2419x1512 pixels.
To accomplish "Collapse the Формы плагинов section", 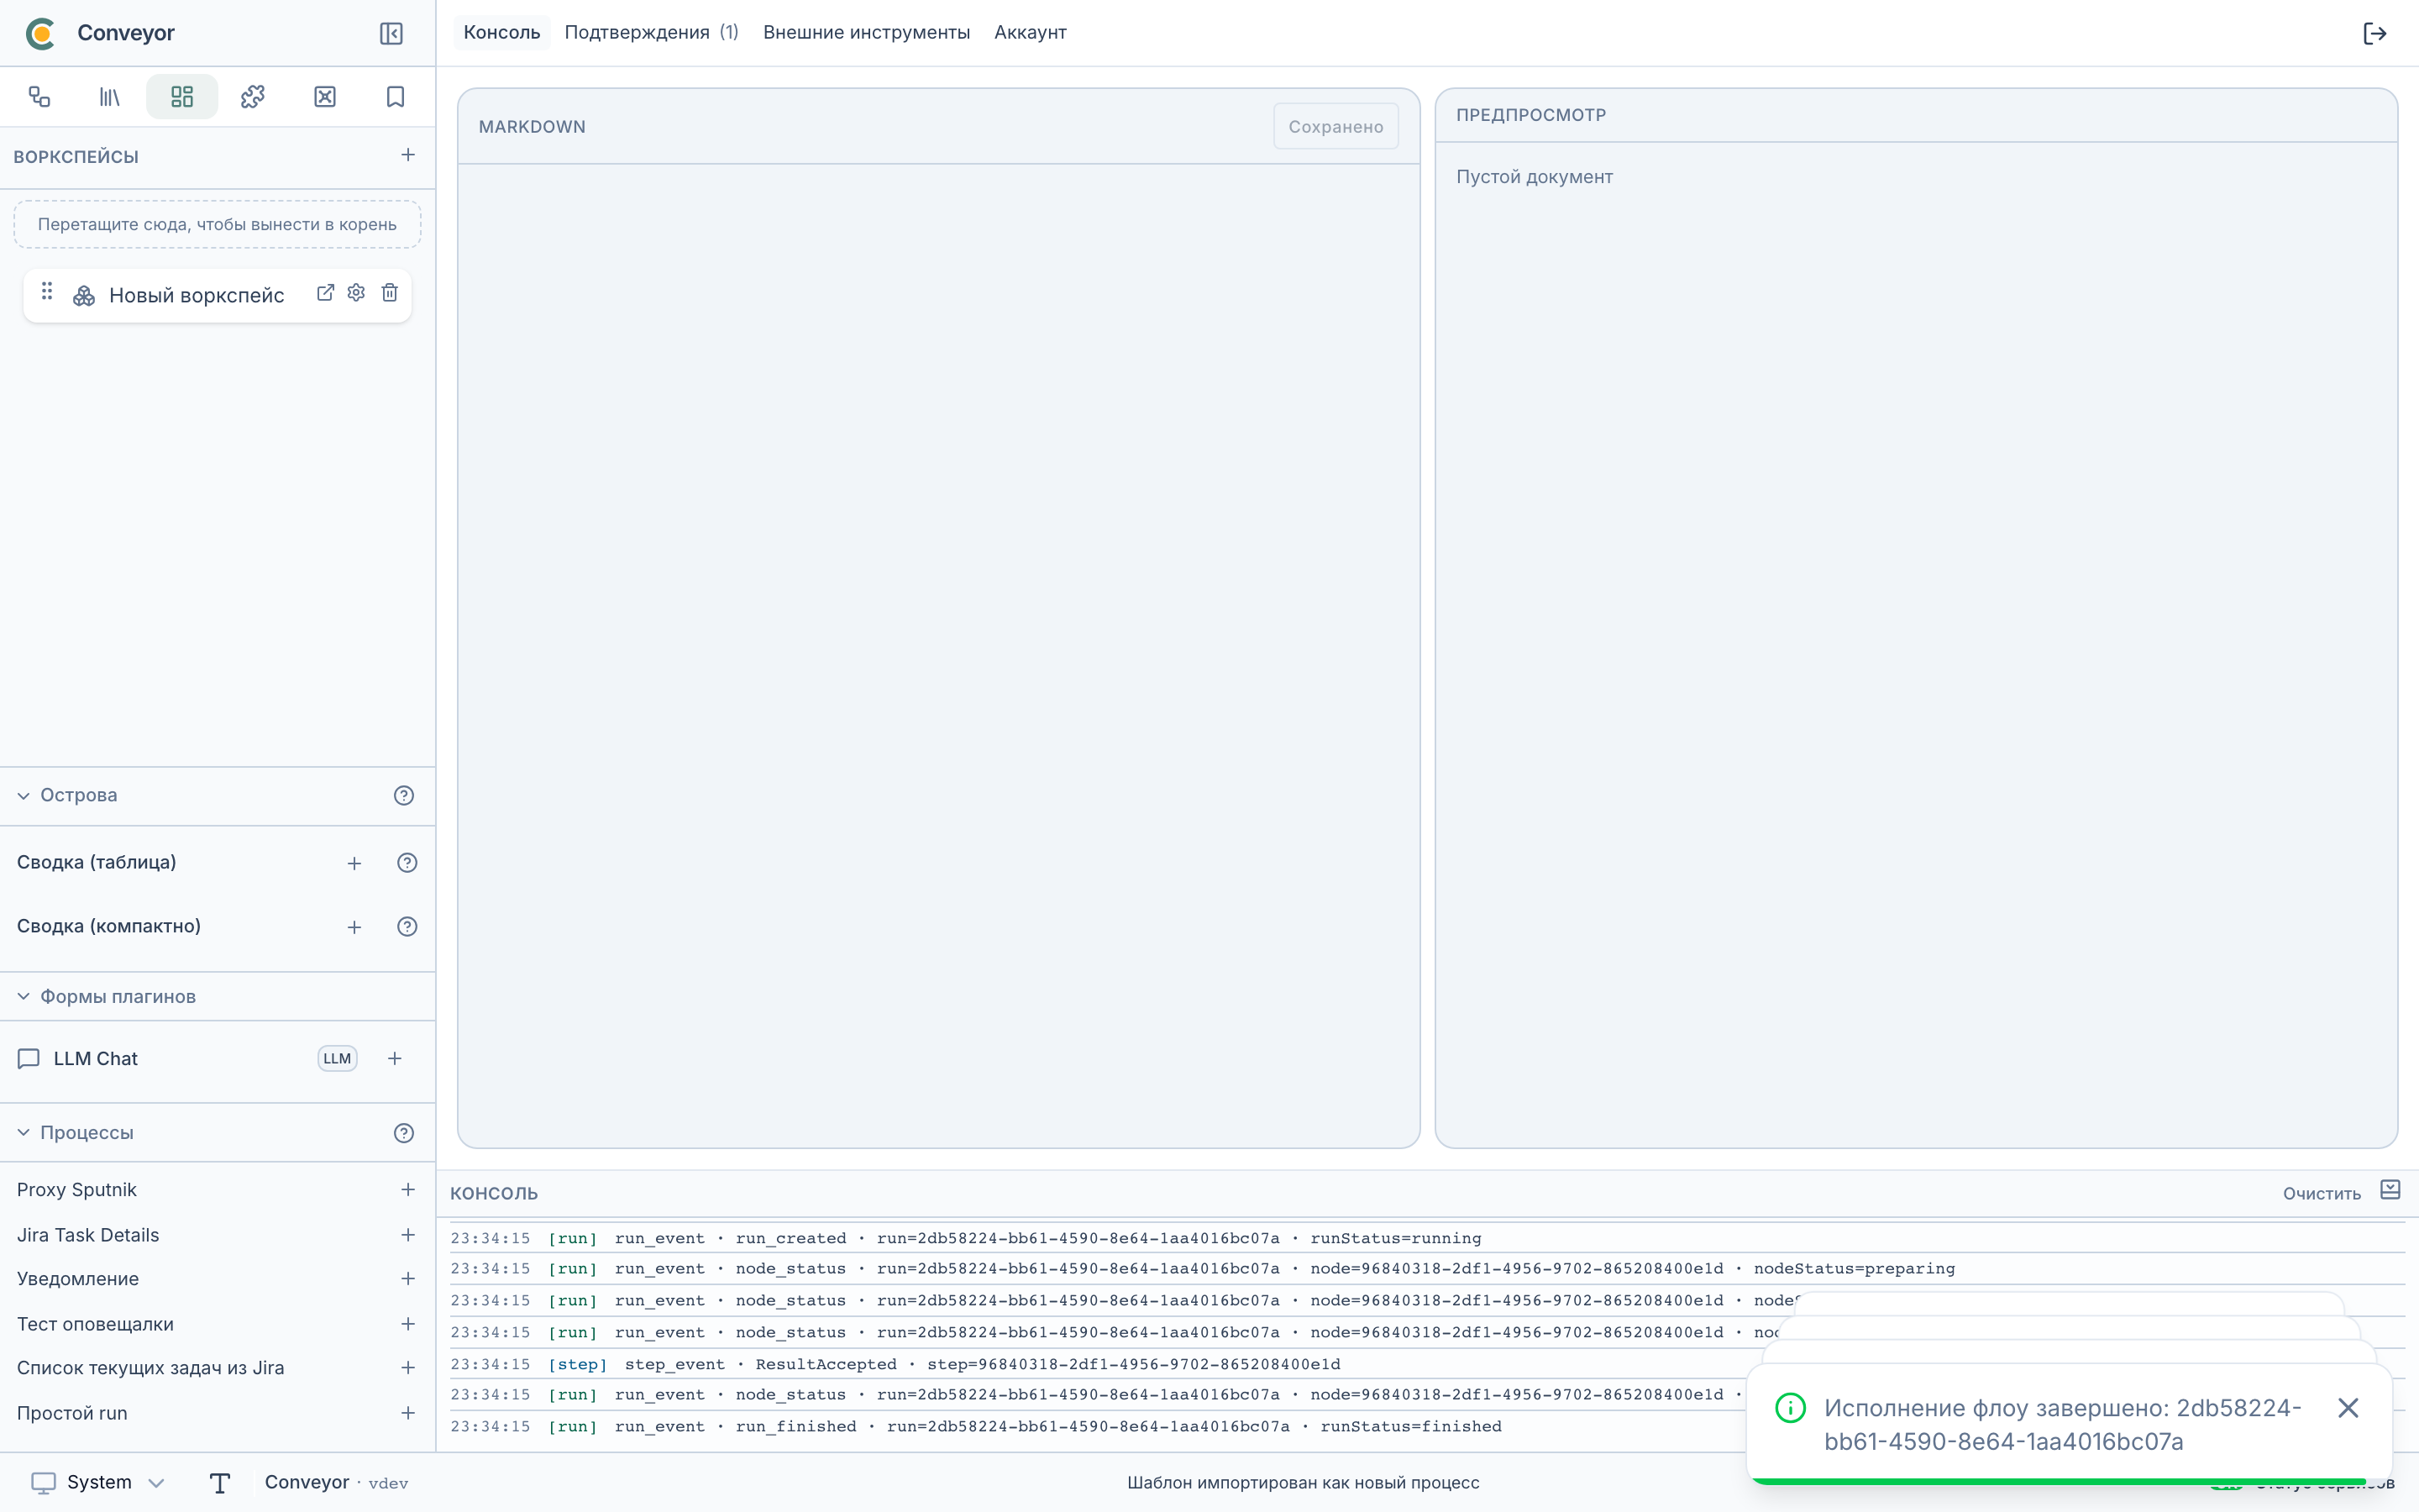I will pyautogui.click(x=23, y=997).
